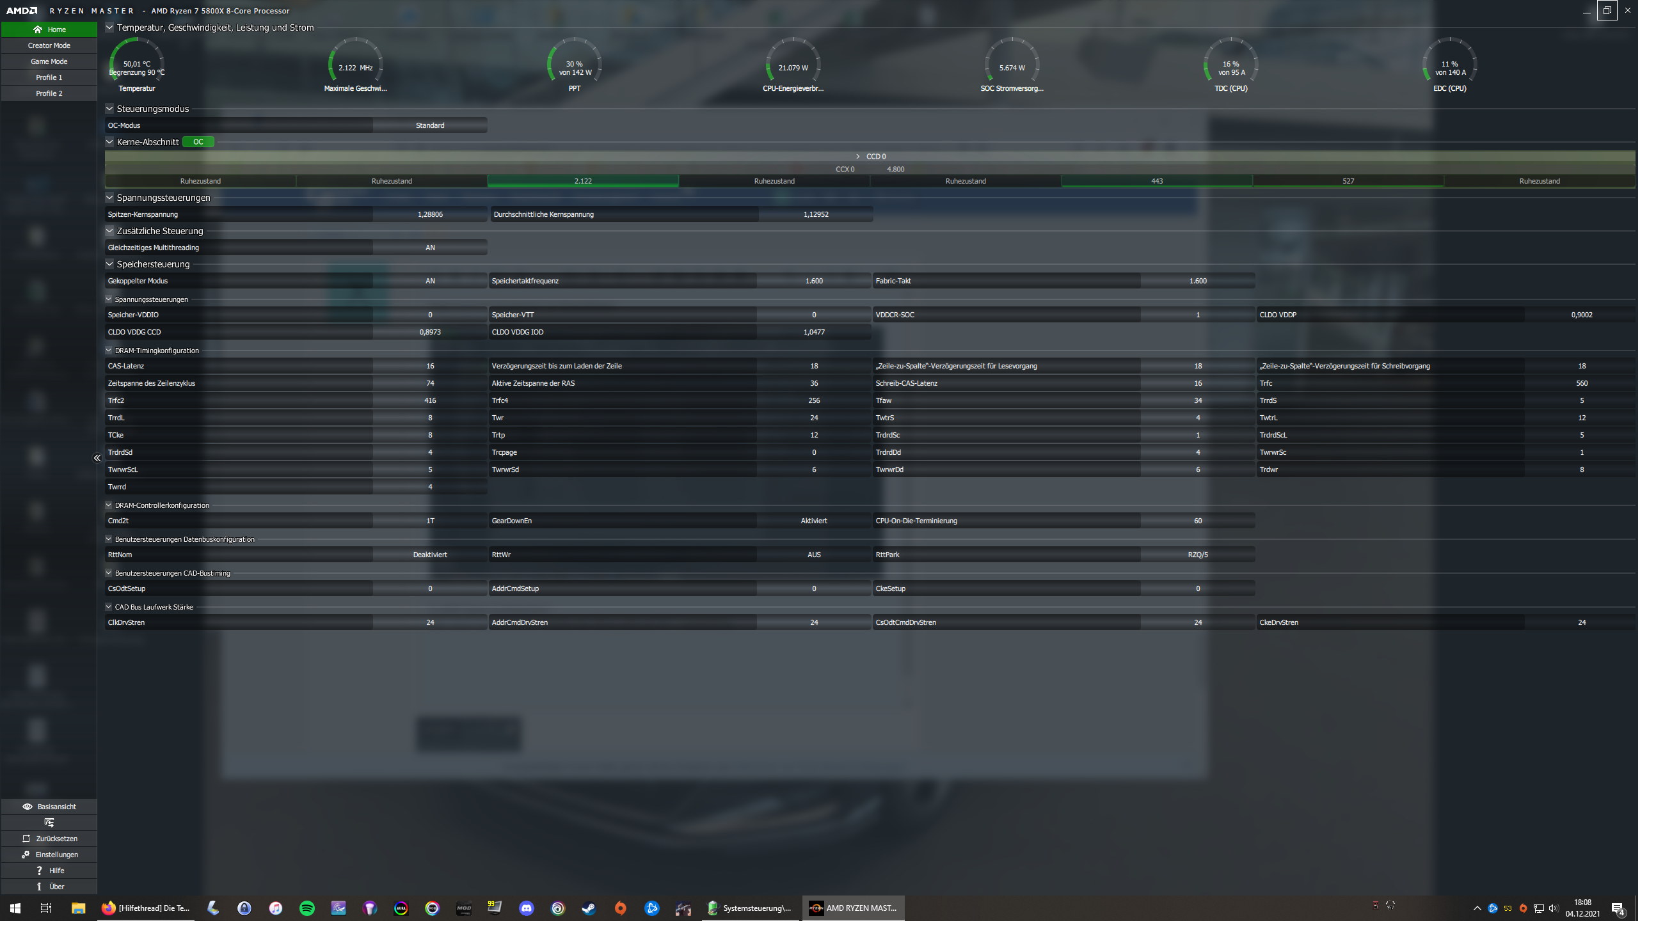This screenshot has width=1656, height=939.
Task: Click the Zurücksetzen reset icon
Action: click(x=26, y=839)
